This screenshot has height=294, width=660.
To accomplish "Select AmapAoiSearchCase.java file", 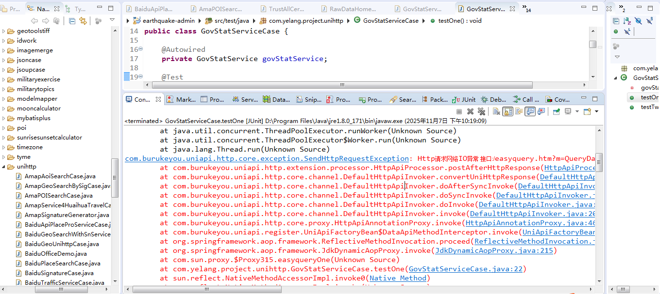I will coord(60,176).
